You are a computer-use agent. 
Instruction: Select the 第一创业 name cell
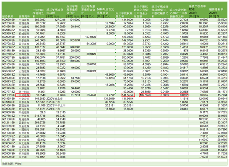point(24,92)
